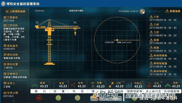Click the 倾角 tilt chevron icon
Image resolution: width=182 pixels, height=103 pixels.
click(x=168, y=85)
